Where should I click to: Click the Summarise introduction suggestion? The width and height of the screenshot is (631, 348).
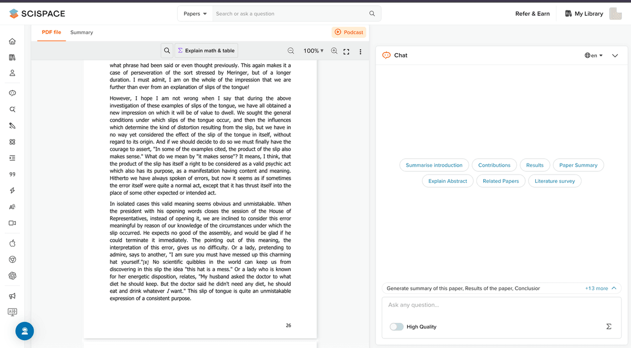[434, 165]
